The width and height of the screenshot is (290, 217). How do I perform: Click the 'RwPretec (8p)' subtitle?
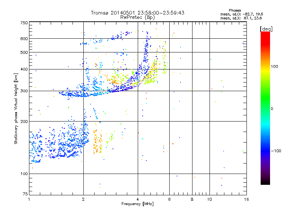tap(137, 17)
